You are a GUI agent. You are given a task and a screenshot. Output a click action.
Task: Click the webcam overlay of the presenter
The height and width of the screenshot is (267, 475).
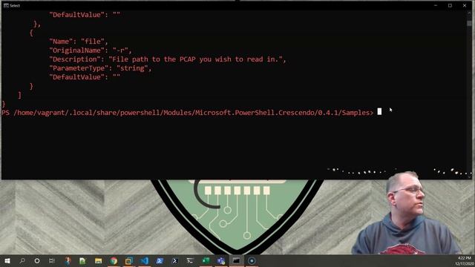pyautogui.click(x=407, y=214)
